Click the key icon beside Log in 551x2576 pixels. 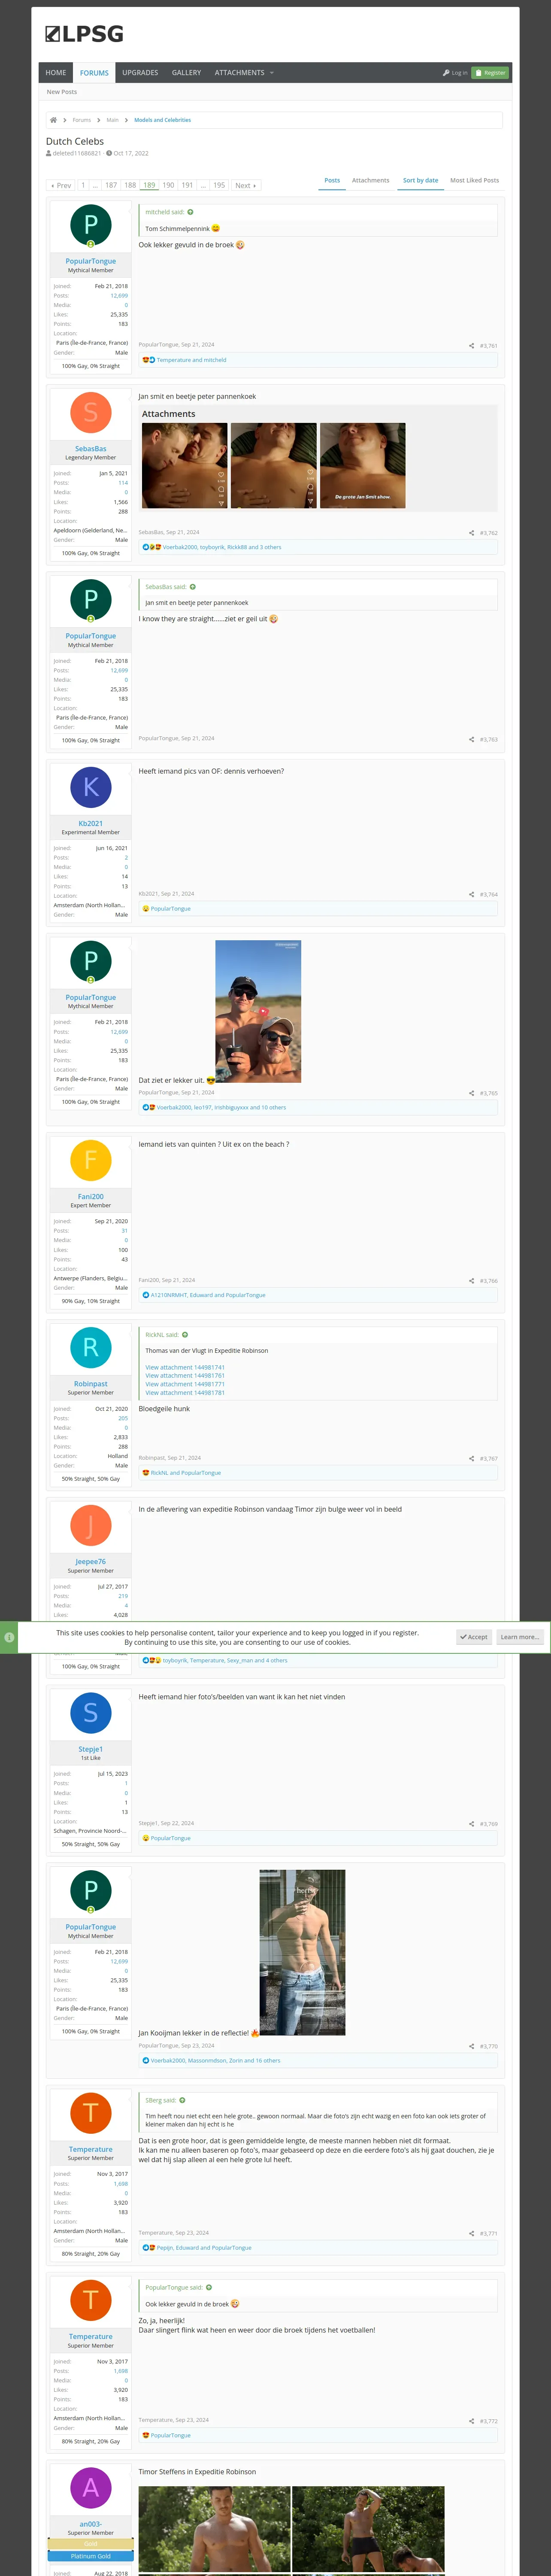(x=446, y=73)
